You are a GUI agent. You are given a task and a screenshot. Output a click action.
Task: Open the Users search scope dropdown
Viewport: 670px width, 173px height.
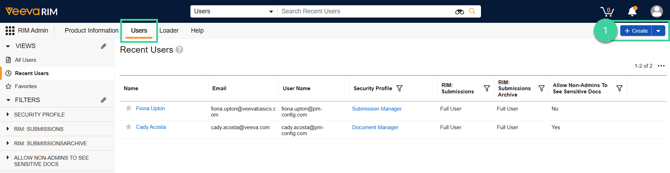click(234, 11)
